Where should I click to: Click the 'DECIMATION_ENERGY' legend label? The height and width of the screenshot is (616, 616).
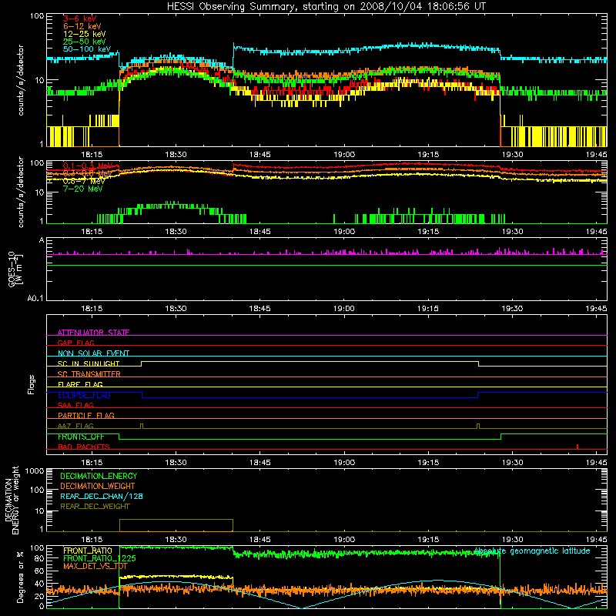(99, 476)
